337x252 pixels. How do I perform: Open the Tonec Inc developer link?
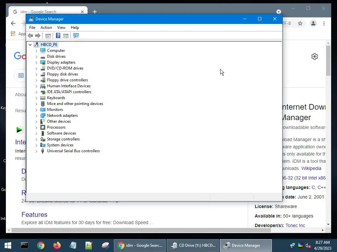coord(295,225)
